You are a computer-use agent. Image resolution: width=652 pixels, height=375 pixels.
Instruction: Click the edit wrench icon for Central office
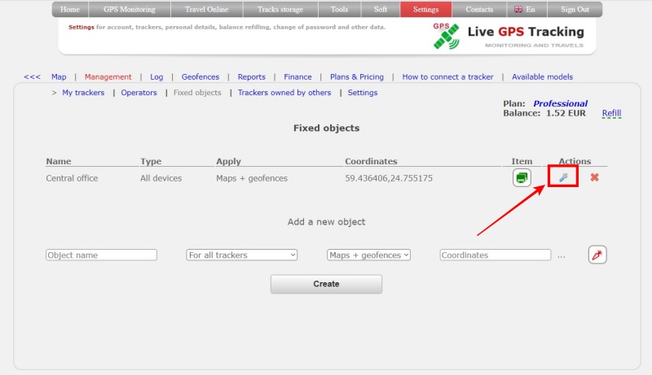click(x=562, y=177)
